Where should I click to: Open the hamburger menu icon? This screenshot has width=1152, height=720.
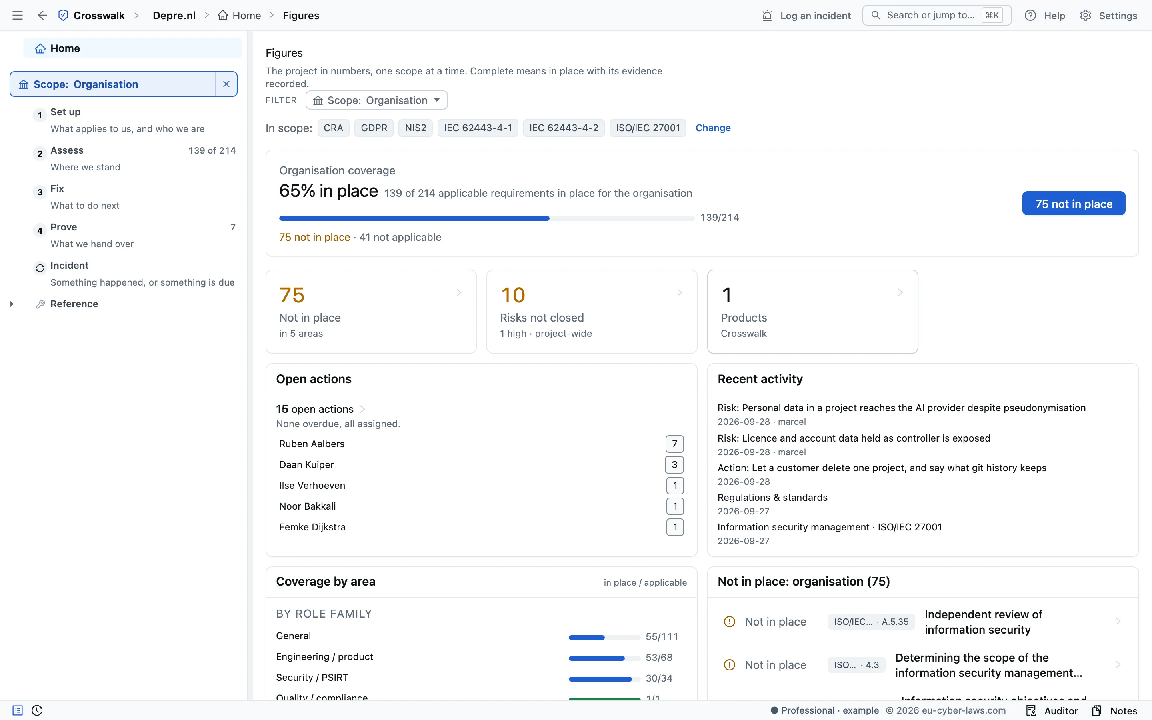tap(18, 15)
